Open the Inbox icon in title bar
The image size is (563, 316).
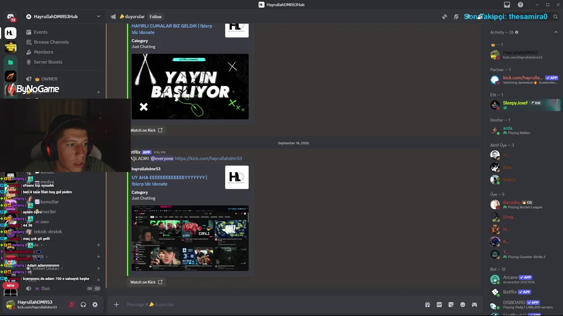[x=507, y=5]
